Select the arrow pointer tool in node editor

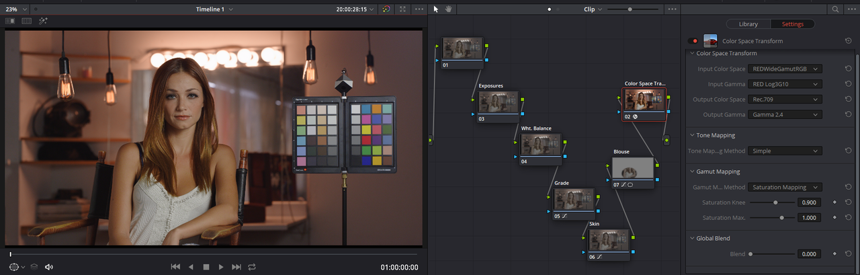[x=435, y=9]
